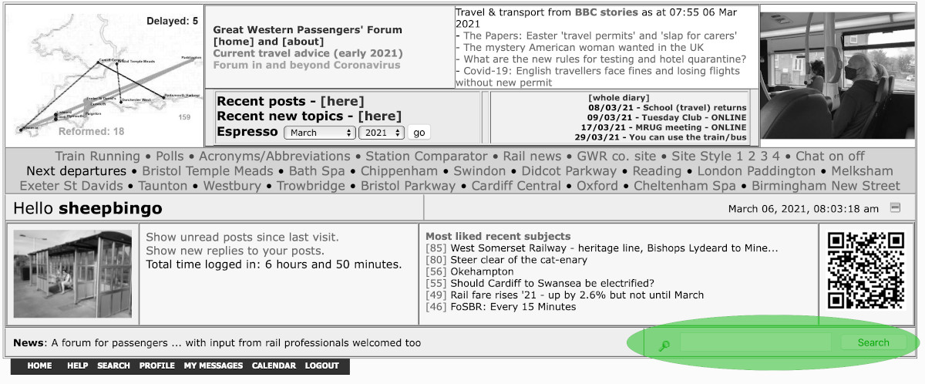Viewport: 925px width, 384px height.
Task: Click the bus interior photo
Action: point(839,76)
